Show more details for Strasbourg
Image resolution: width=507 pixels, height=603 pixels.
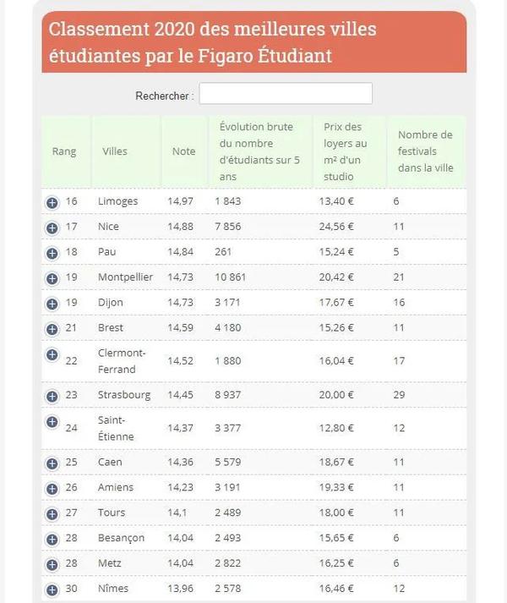tap(52, 395)
